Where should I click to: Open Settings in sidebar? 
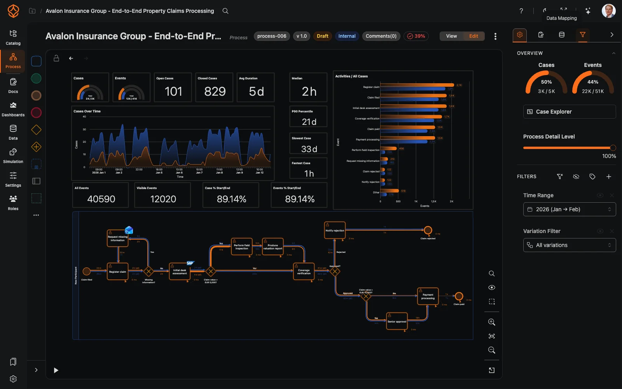13,179
